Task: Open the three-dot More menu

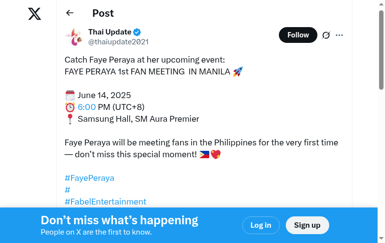Action: [339, 35]
